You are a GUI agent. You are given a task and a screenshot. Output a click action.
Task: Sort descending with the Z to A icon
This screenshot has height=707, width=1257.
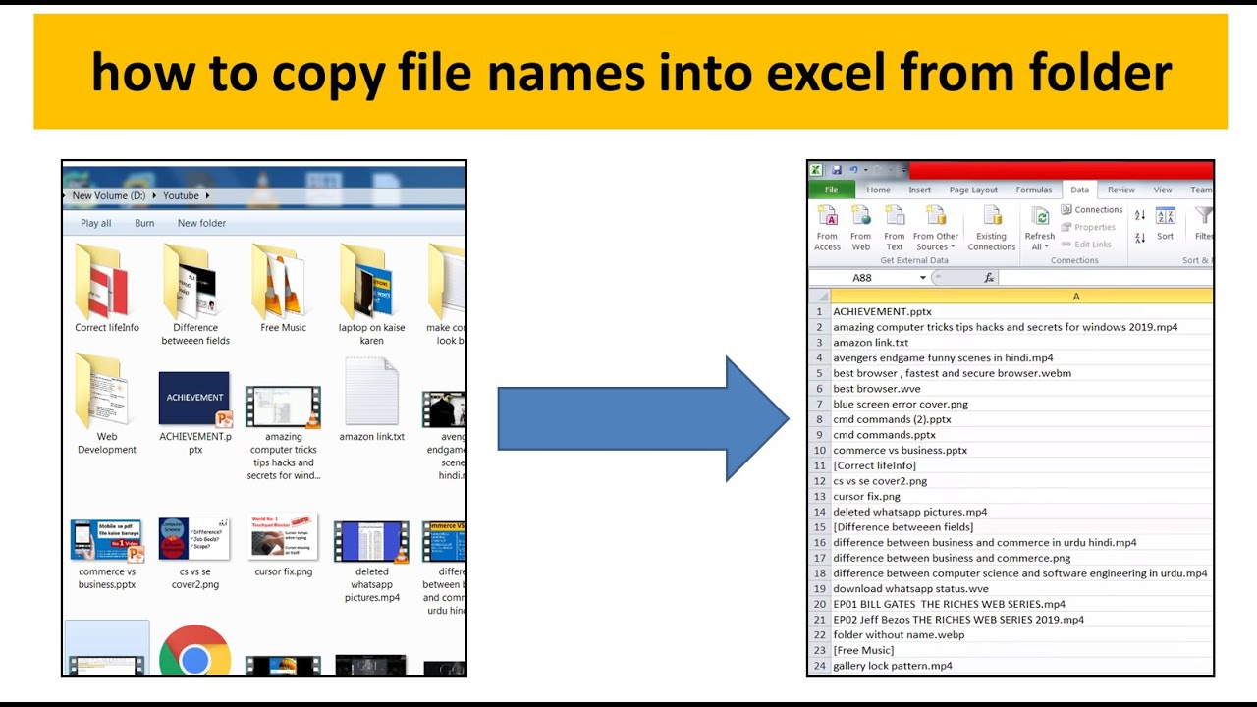point(1140,238)
